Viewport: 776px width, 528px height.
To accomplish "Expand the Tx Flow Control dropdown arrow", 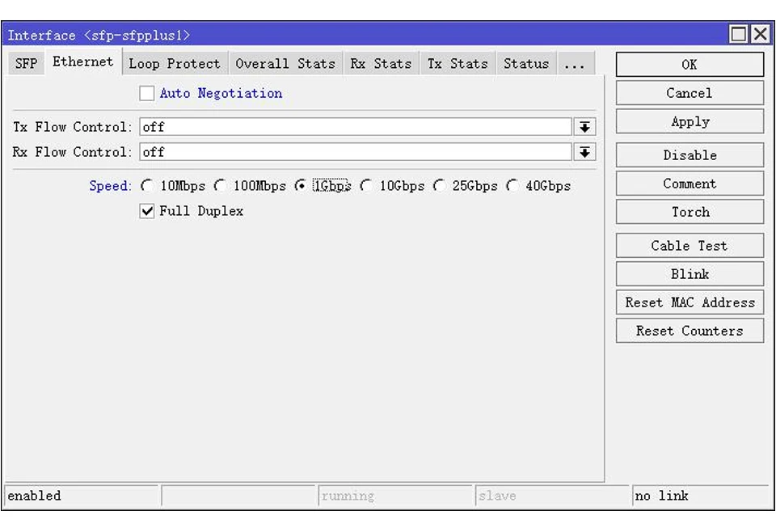I will pyautogui.click(x=584, y=127).
